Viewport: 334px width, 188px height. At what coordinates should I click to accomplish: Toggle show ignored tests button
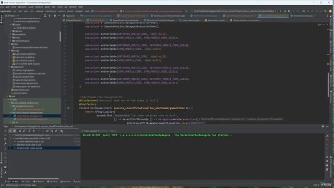coord(14,131)
